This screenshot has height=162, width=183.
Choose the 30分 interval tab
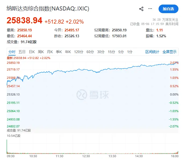[101, 52]
